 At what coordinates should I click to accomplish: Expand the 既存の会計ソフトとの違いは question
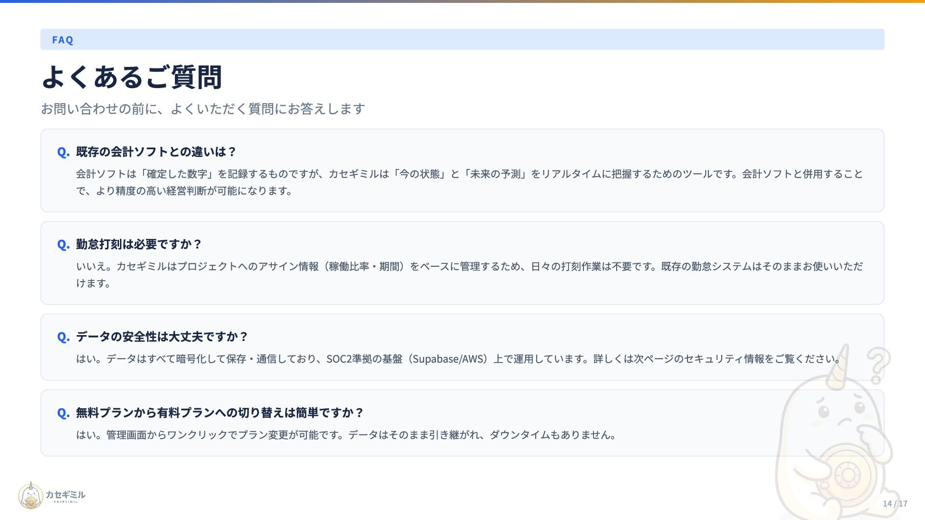coord(156,152)
